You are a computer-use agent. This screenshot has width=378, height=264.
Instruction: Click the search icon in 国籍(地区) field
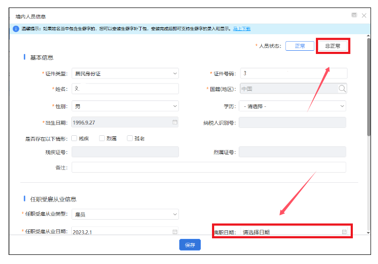tap(342, 89)
